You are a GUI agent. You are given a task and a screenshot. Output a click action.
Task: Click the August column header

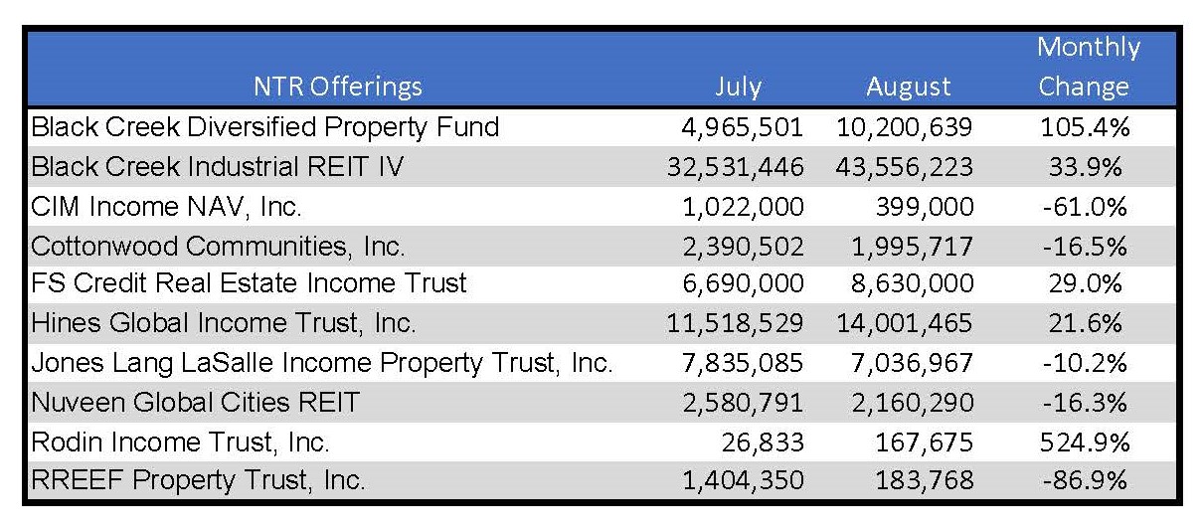909,88
